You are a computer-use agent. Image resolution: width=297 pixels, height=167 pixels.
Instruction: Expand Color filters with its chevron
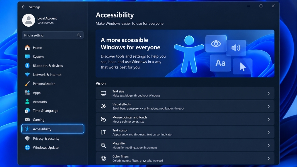pyautogui.click(x=269, y=158)
